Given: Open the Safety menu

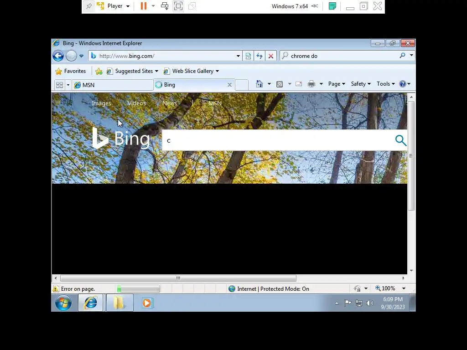Looking at the screenshot, I should (361, 84).
